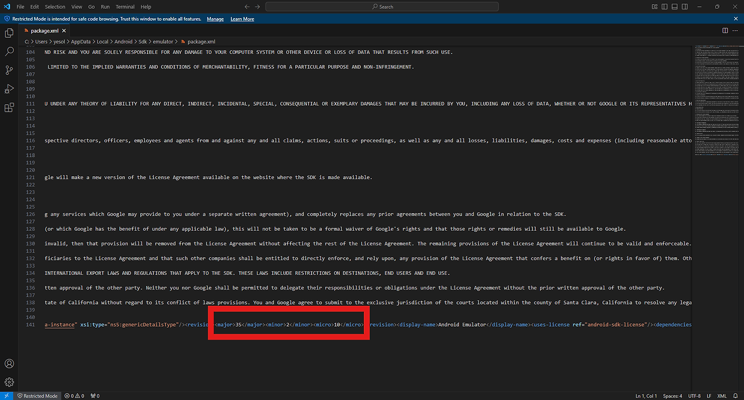Open the Help menu
Screen dimensions: 744x400
click(146, 6)
